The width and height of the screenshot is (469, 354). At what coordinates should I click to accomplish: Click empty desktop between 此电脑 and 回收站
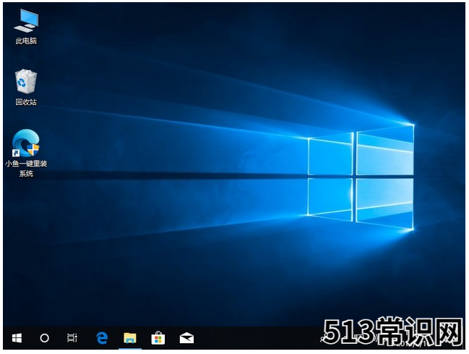click(x=26, y=56)
